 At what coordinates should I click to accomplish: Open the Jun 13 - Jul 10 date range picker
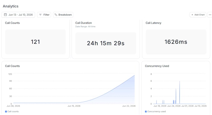(x=18, y=15)
